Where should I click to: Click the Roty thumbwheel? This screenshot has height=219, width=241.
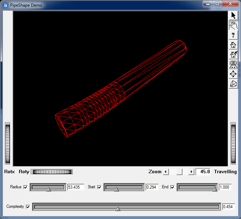[52, 172]
